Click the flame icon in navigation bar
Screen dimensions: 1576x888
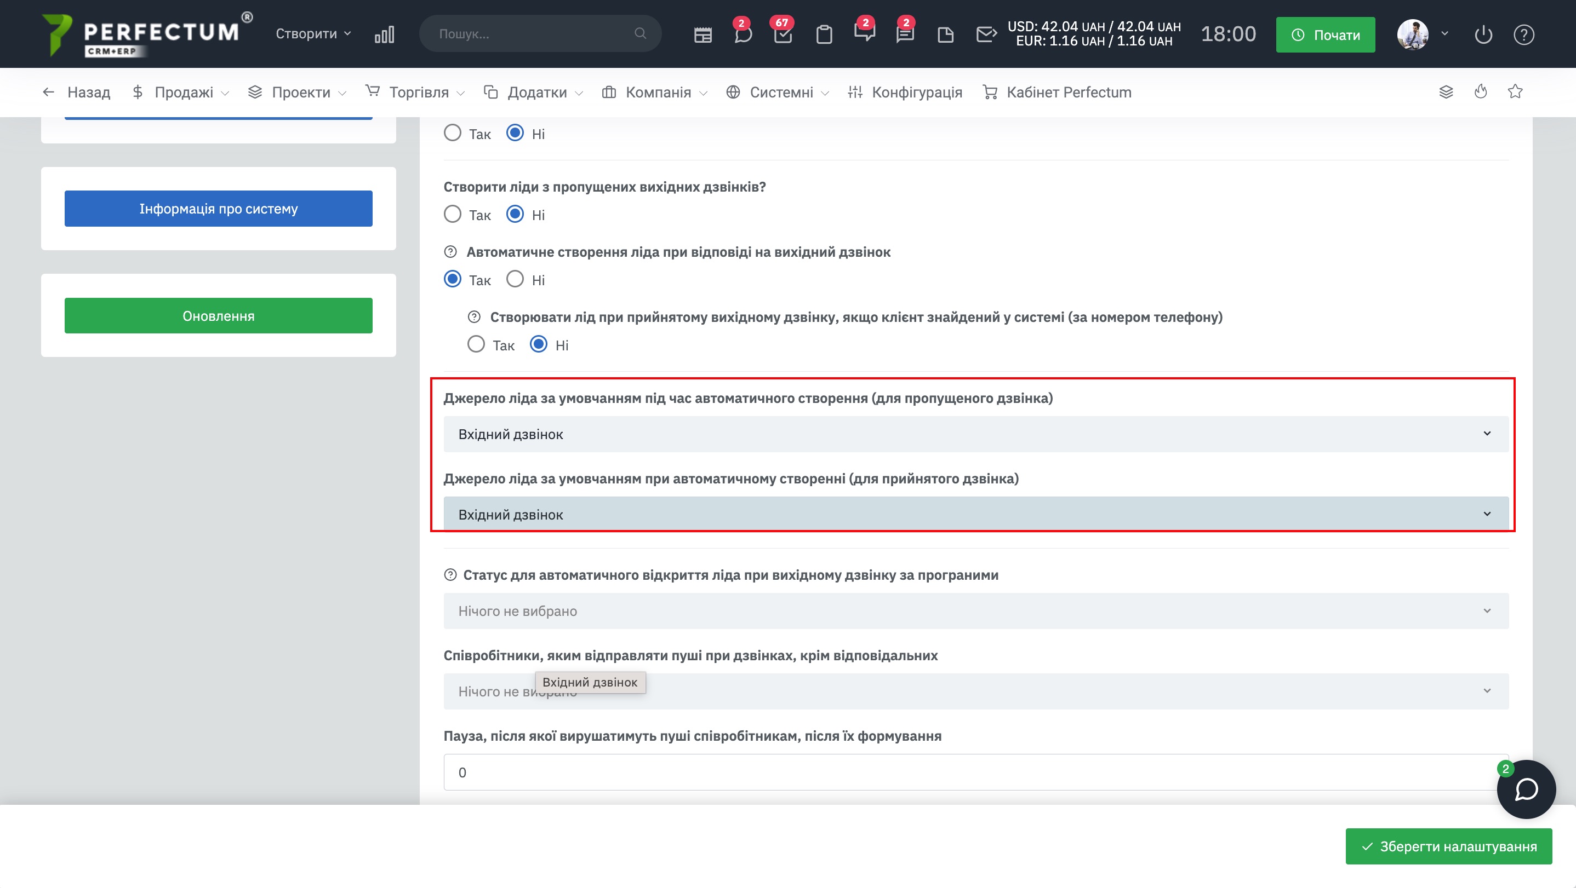point(1481,91)
